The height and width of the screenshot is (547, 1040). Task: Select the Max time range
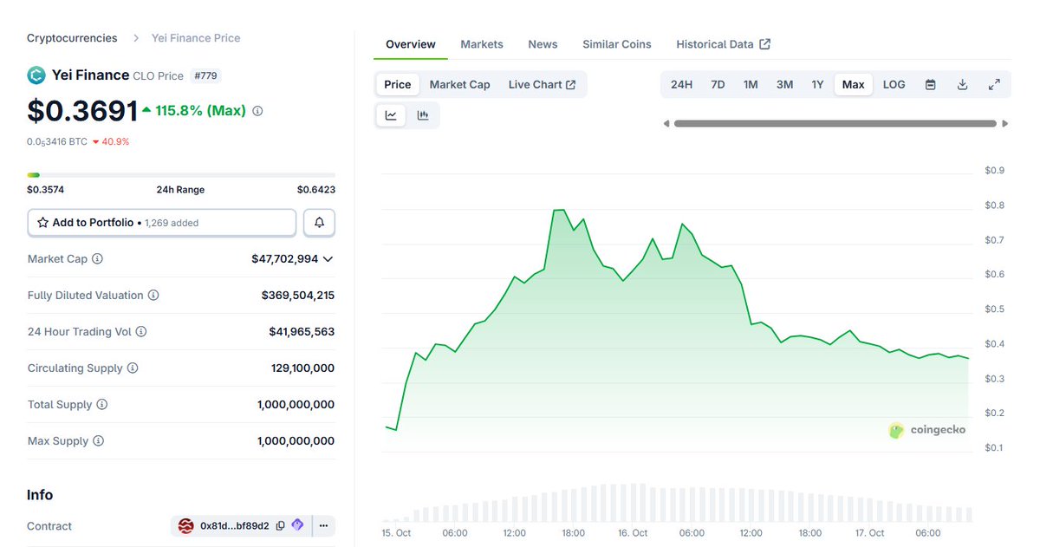pyautogui.click(x=853, y=84)
